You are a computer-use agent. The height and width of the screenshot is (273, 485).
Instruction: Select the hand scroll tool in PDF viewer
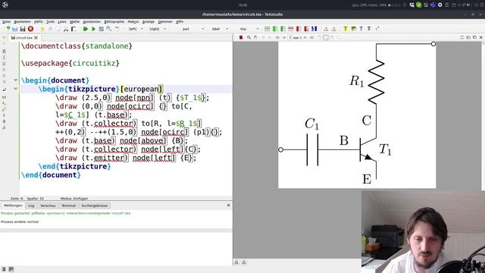[255, 37]
